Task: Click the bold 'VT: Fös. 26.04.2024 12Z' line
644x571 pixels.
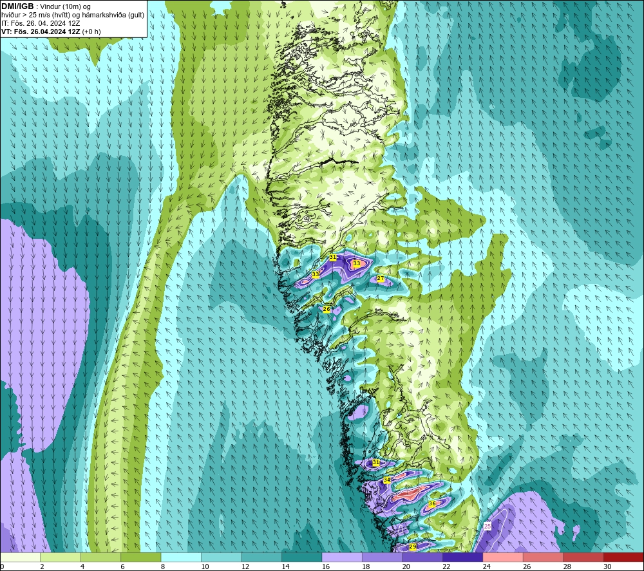Action: pyautogui.click(x=41, y=32)
